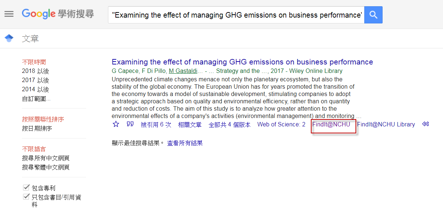Select the 自訂範圍... custom date range

(x=36, y=99)
